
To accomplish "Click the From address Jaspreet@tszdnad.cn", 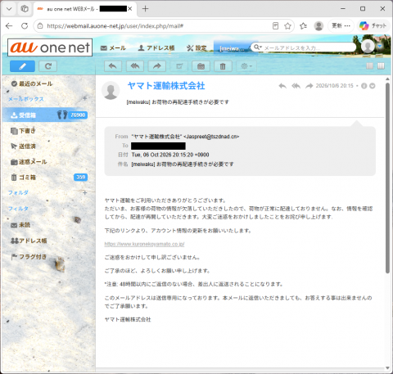I will pos(211,137).
